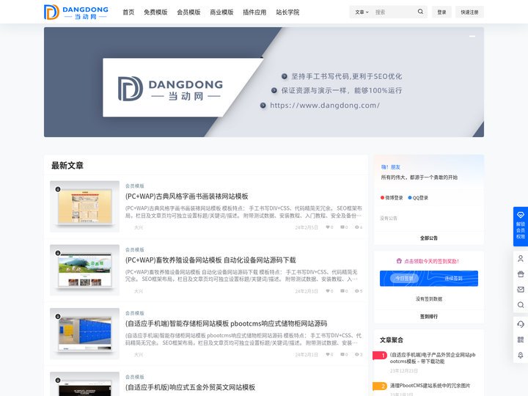
Task: Click the main DANGDONG banner image
Action: point(264,82)
